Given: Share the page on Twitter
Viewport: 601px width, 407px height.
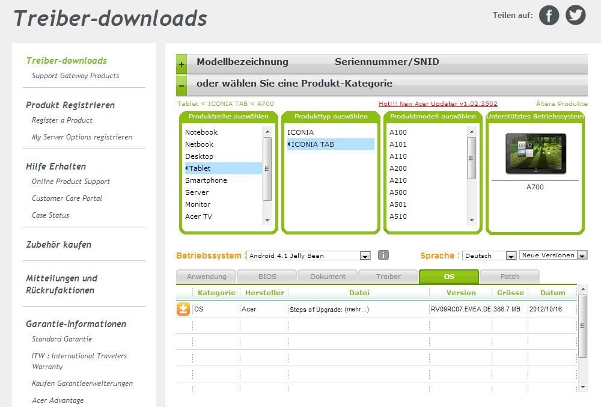Looking at the screenshot, I should tap(576, 15).
